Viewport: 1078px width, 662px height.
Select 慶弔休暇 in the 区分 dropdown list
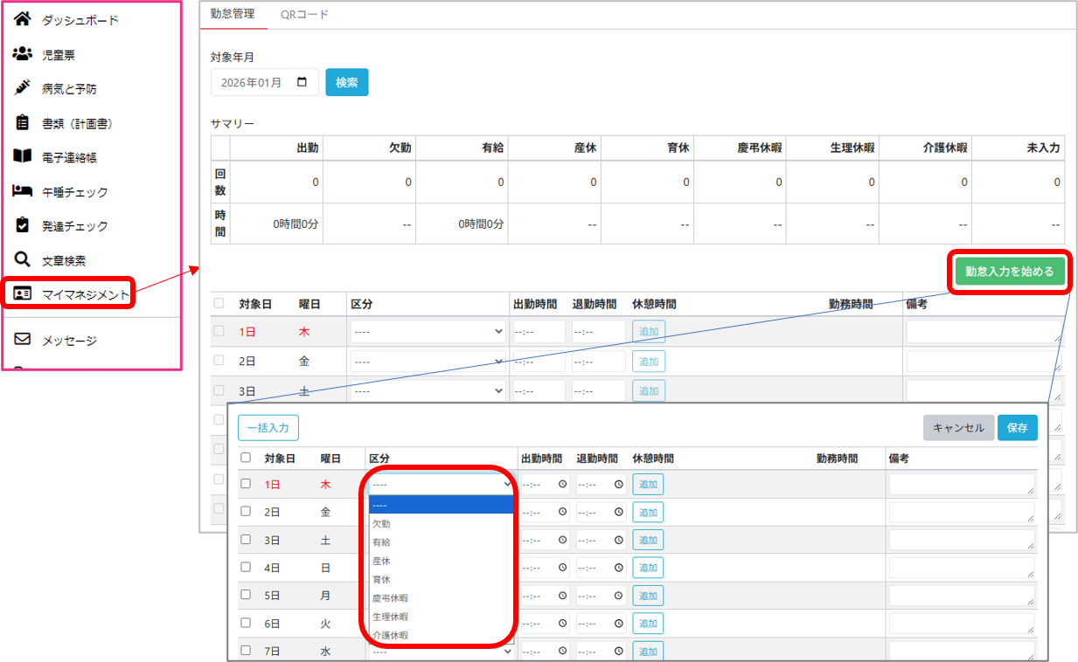coord(390,598)
